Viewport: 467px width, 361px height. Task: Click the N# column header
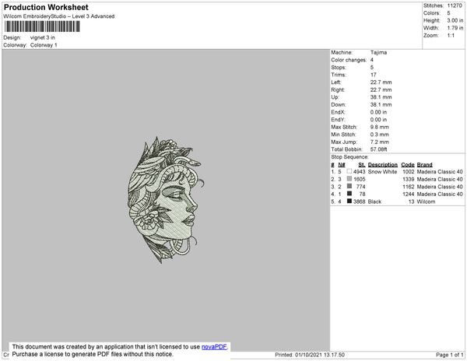tap(342, 165)
